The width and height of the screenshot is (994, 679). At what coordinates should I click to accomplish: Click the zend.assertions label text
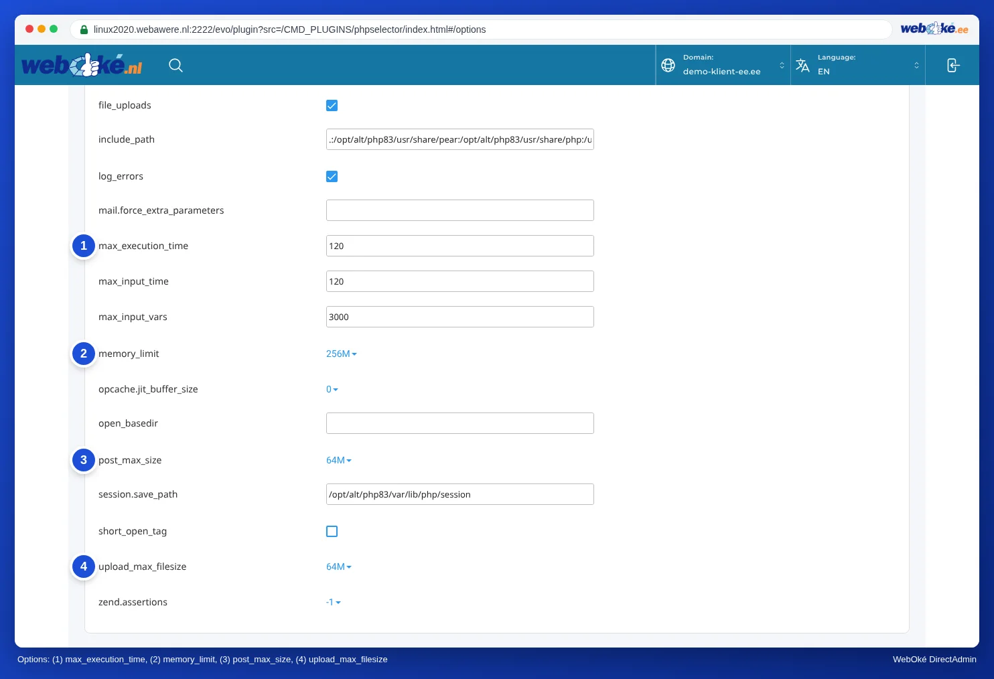(133, 602)
